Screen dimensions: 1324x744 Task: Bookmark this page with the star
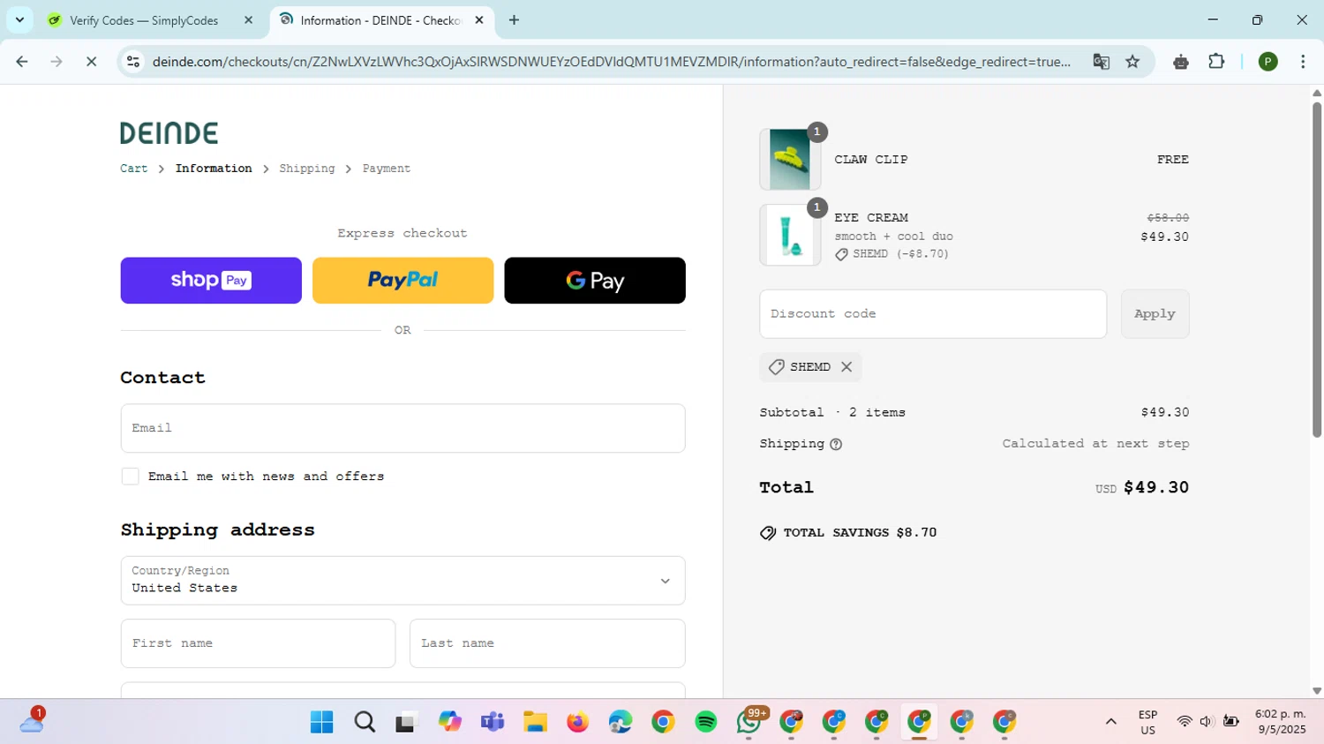point(1132,62)
